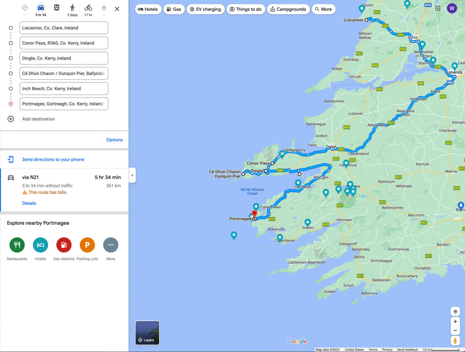This screenshot has height=352, width=465.
Task: Find Parking Lots near Portmagee
Action: click(87, 245)
